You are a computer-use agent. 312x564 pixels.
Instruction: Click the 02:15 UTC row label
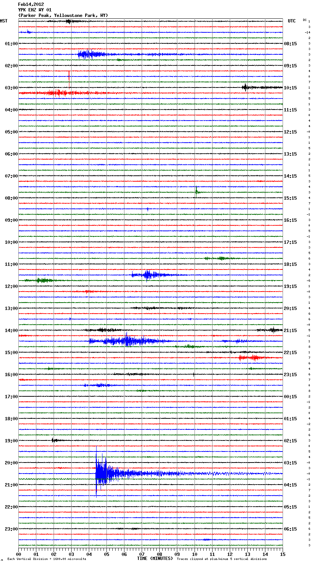(x=290, y=441)
